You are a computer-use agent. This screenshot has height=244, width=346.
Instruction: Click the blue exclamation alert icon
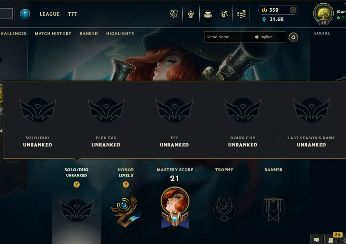(25, 14)
